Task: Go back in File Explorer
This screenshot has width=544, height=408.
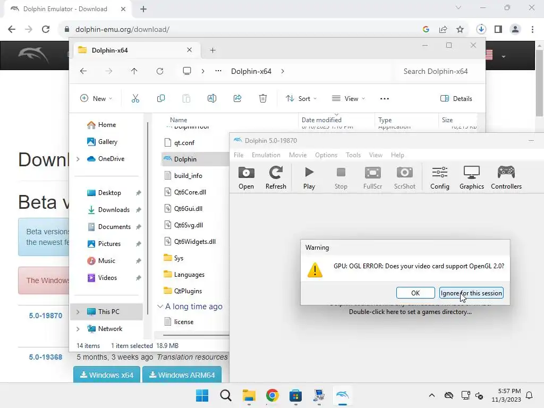Action: coord(83,71)
